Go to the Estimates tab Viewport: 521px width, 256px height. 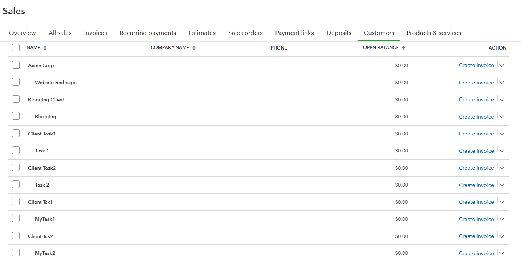202,33
